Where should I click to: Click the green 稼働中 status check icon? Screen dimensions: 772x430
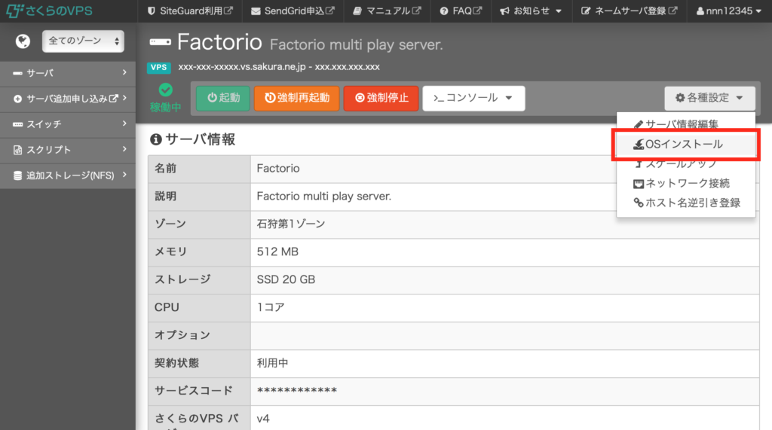click(x=165, y=90)
